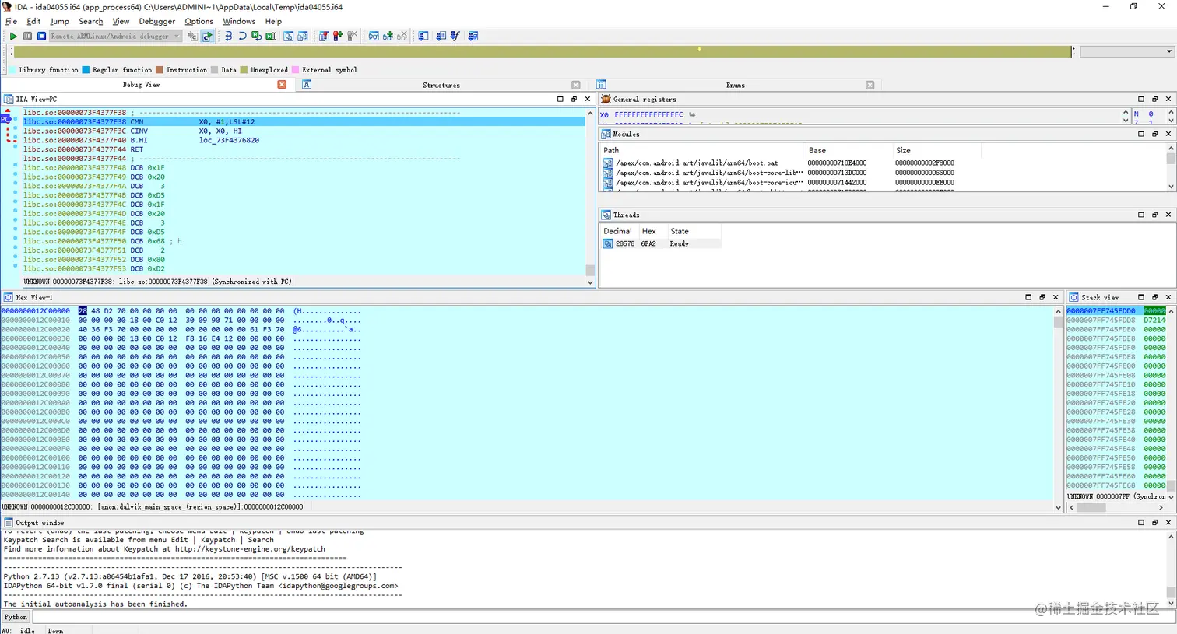Click the IDA View-PC panel icon
The image size is (1177, 634).
click(x=9, y=99)
